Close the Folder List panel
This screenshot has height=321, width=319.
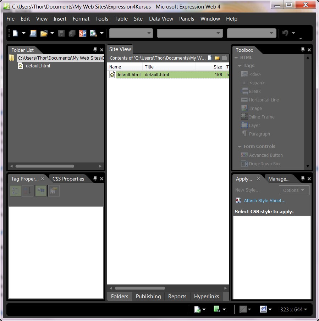click(x=101, y=50)
